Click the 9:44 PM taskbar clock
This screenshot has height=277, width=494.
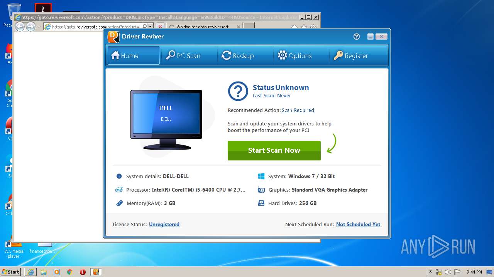pyautogui.click(x=474, y=272)
